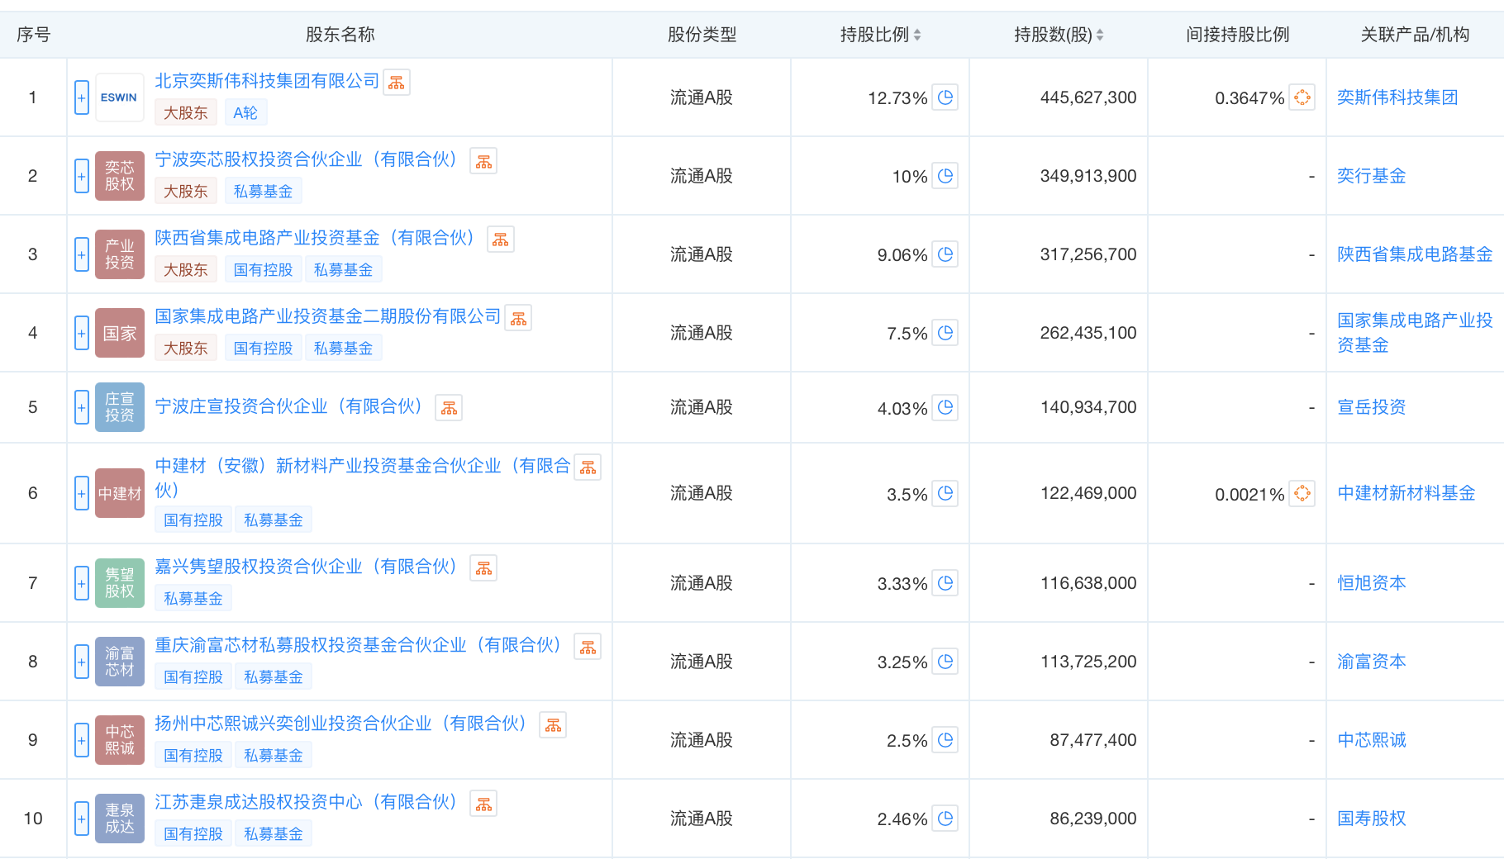This screenshot has width=1504, height=859.
Task: Click the 中建材 red logo tile
Action: [120, 493]
